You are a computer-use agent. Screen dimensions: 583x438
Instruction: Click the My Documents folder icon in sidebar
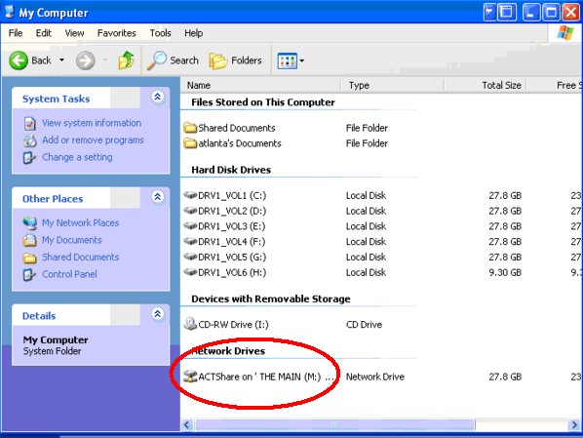coord(30,240)
